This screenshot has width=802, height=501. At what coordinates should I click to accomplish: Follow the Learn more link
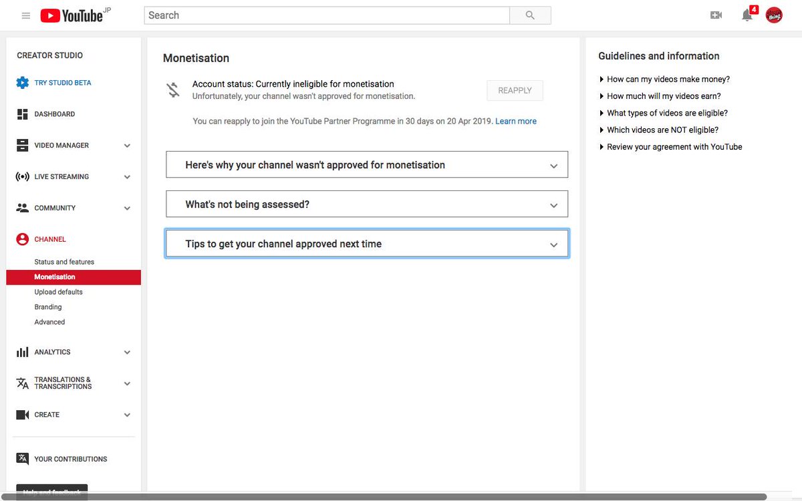tap(516, 122)
